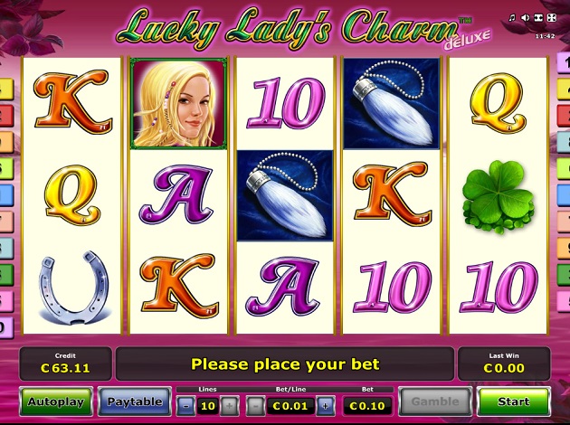Click the Start spin button
Viewport: 570px width, 425px height.
tap(514, 401)
